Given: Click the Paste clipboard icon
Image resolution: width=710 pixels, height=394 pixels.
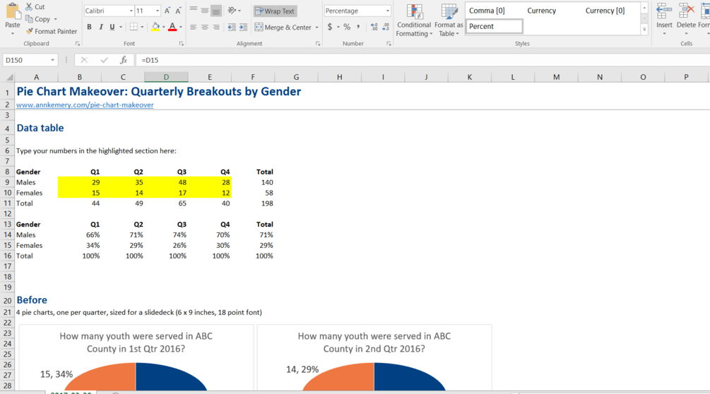Looking at the screenshot, I should (x=12, y=11).
